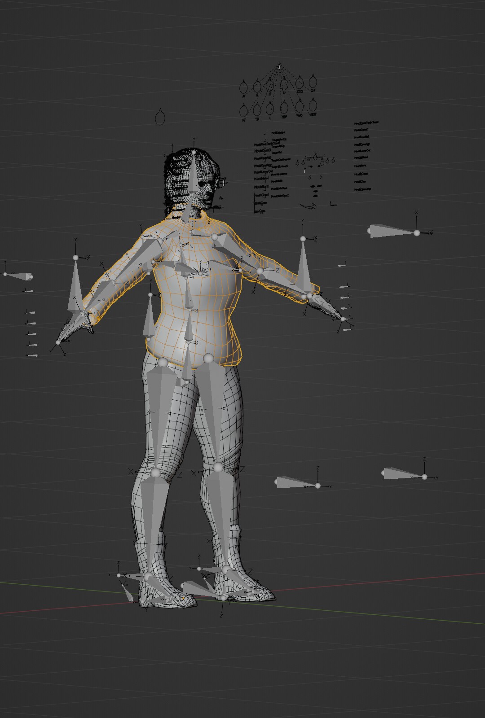
Task: Click the TongueOut label
Action: 277,153
